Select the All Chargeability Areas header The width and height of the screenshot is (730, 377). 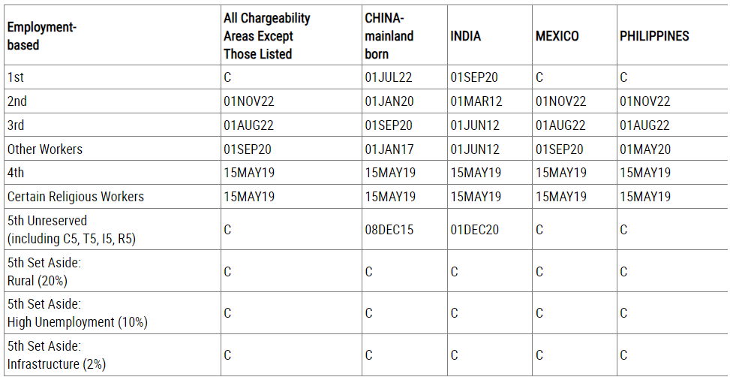point(266,36)
